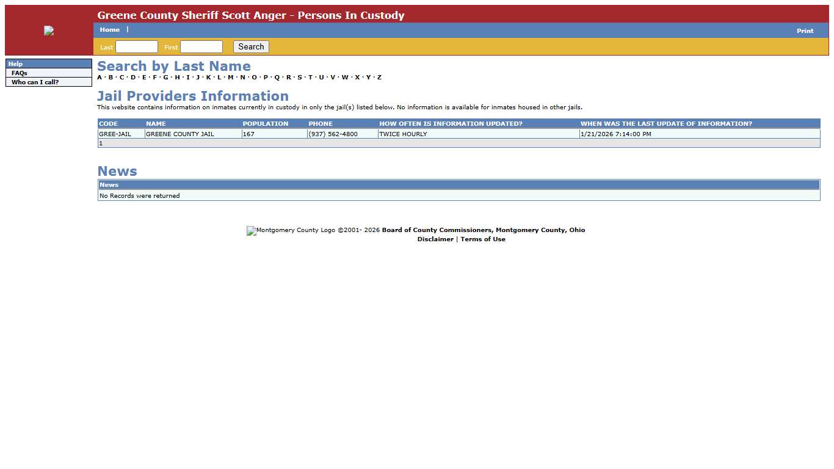Browse last names starting with A

point(100,78)
